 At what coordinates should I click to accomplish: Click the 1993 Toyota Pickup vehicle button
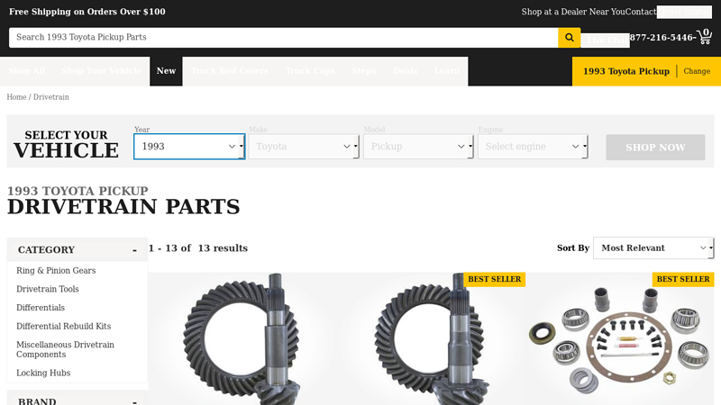click(625, 71)
